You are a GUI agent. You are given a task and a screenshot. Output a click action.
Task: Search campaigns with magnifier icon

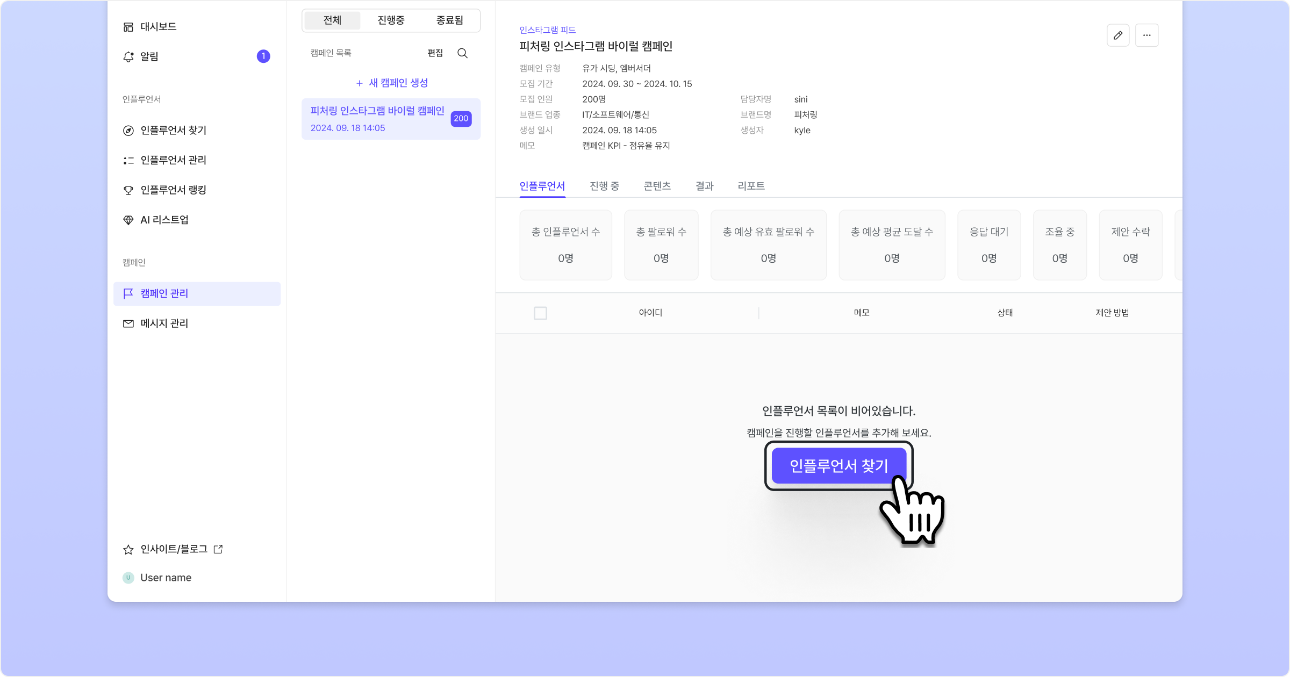click(x=462, y=53)
